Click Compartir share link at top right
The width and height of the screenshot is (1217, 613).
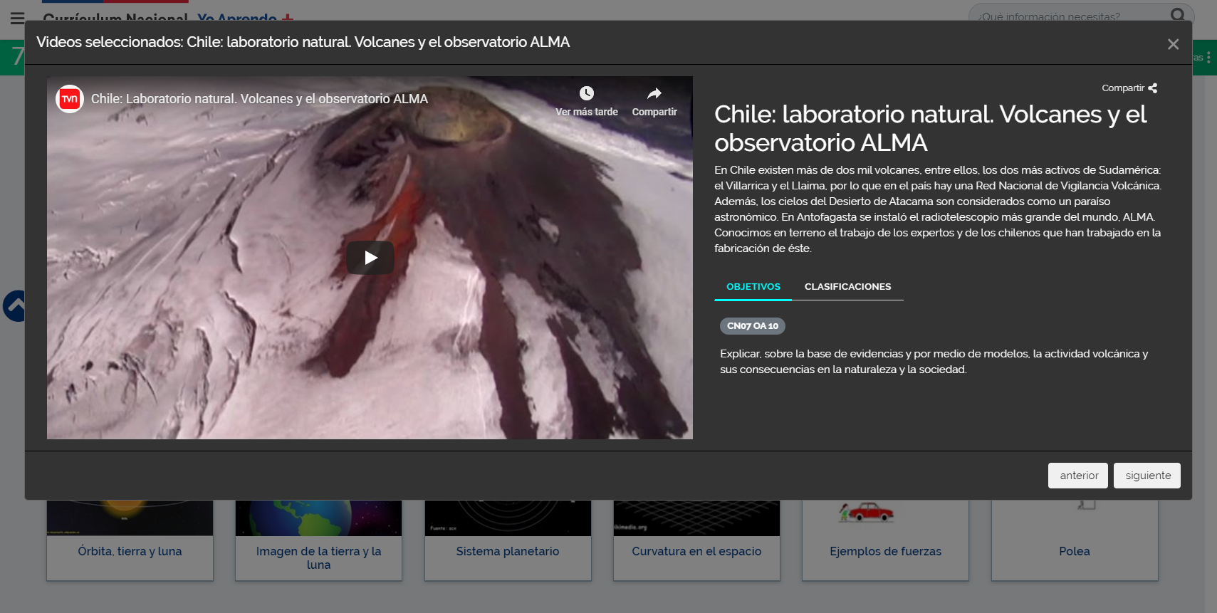(1129, 88)
